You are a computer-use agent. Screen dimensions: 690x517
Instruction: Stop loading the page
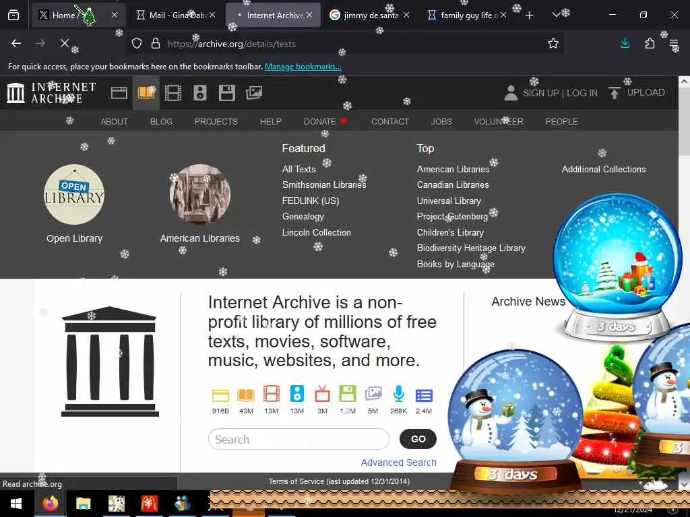tap(64, 43)
